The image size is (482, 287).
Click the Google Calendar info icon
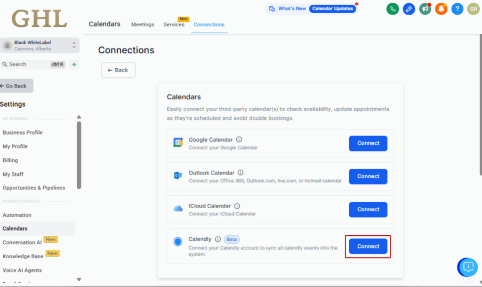239,140
